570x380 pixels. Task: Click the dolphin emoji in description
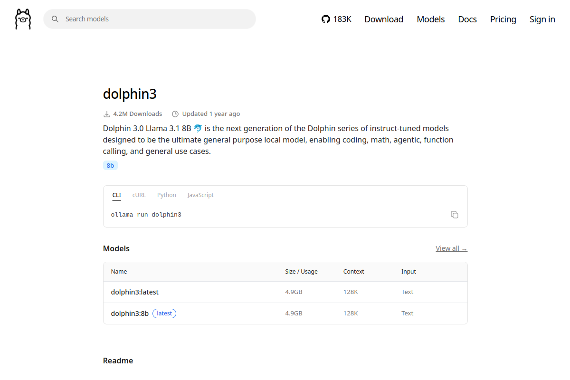coord(198,128)
